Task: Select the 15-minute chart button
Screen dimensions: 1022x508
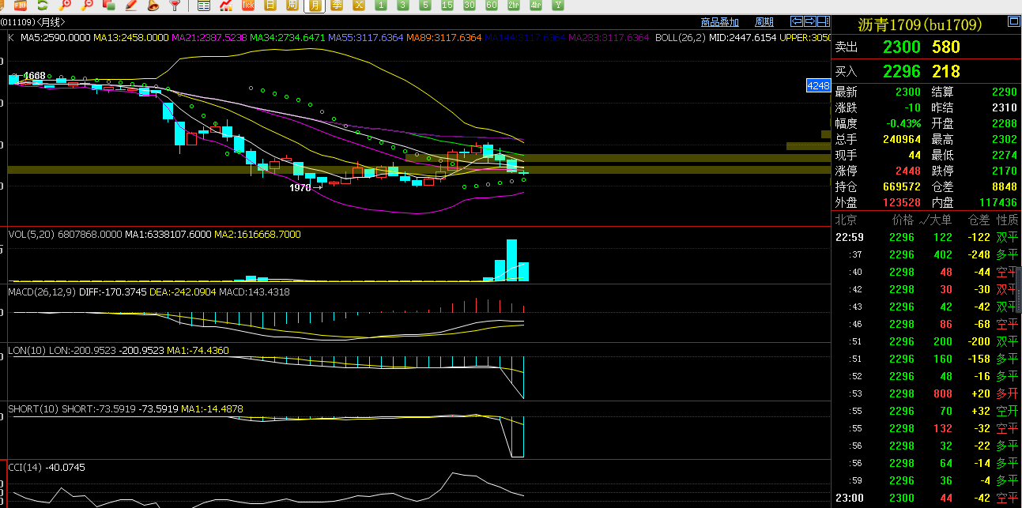Action: click(x=447, y=5)
